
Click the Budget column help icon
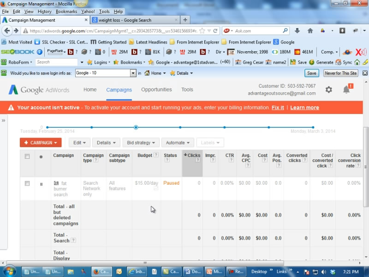(156, 156)
